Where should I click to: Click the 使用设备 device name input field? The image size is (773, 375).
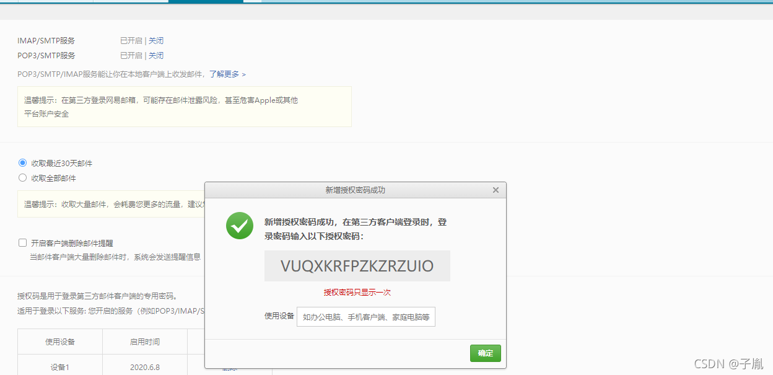(365, 317)
